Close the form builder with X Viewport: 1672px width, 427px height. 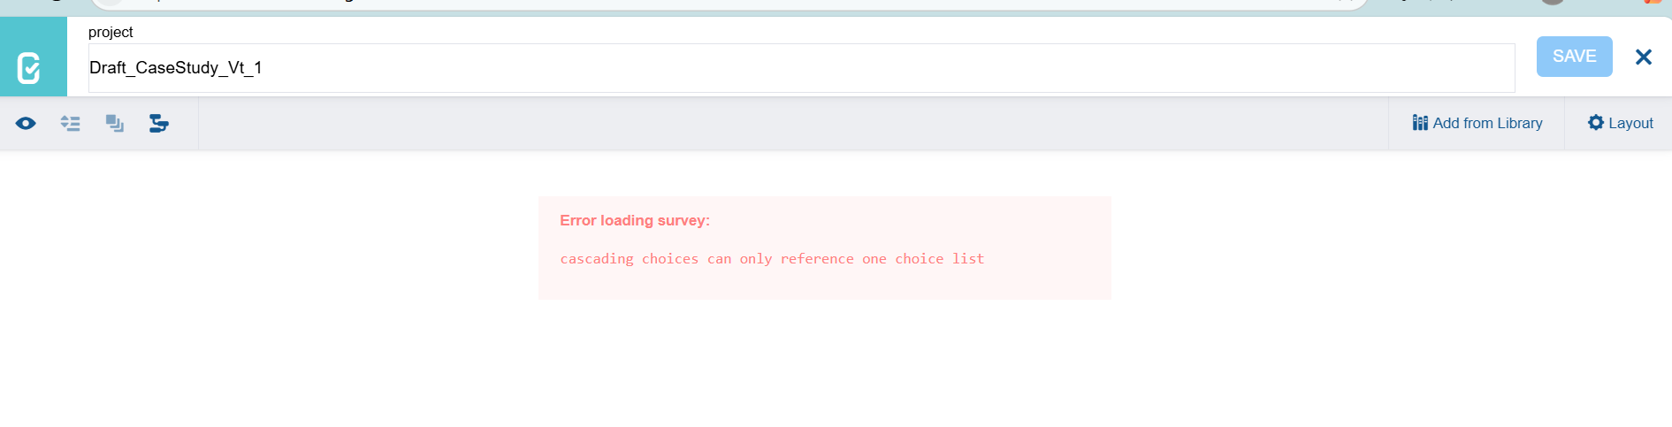[x=1644, y=57]
